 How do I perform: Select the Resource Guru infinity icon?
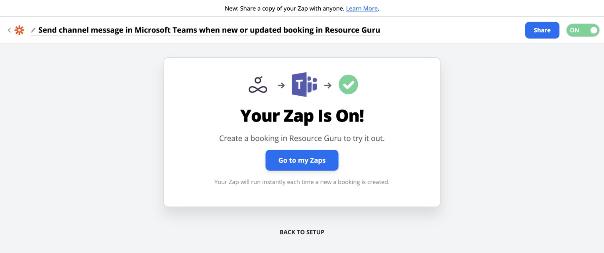[258, 85]
